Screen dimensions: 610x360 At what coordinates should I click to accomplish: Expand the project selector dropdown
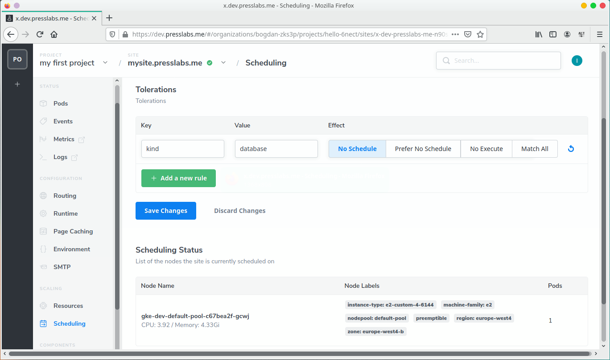click(x=105, y=63)
